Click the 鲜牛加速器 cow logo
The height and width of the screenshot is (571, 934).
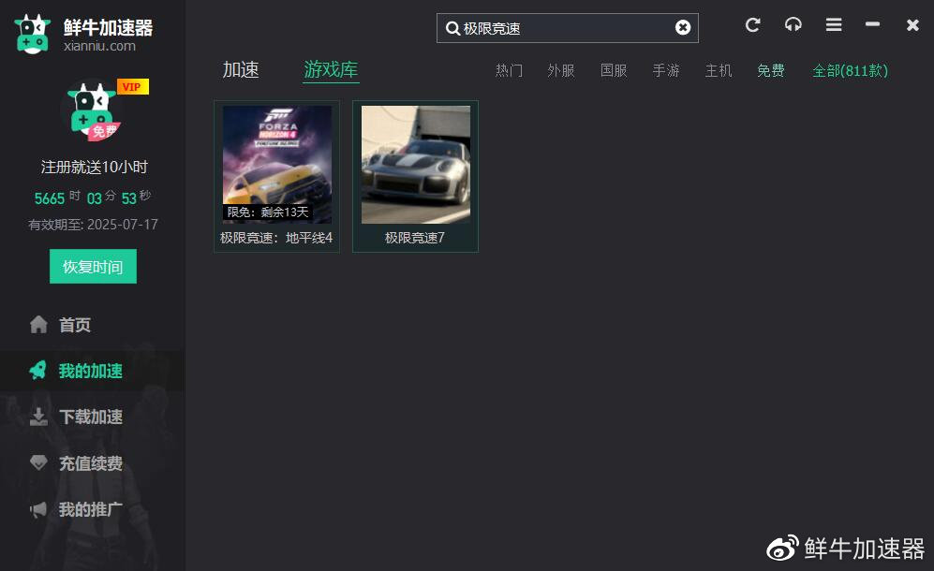33,35
